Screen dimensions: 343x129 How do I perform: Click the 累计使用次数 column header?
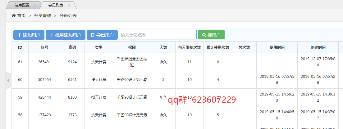(x=218, y=47)
